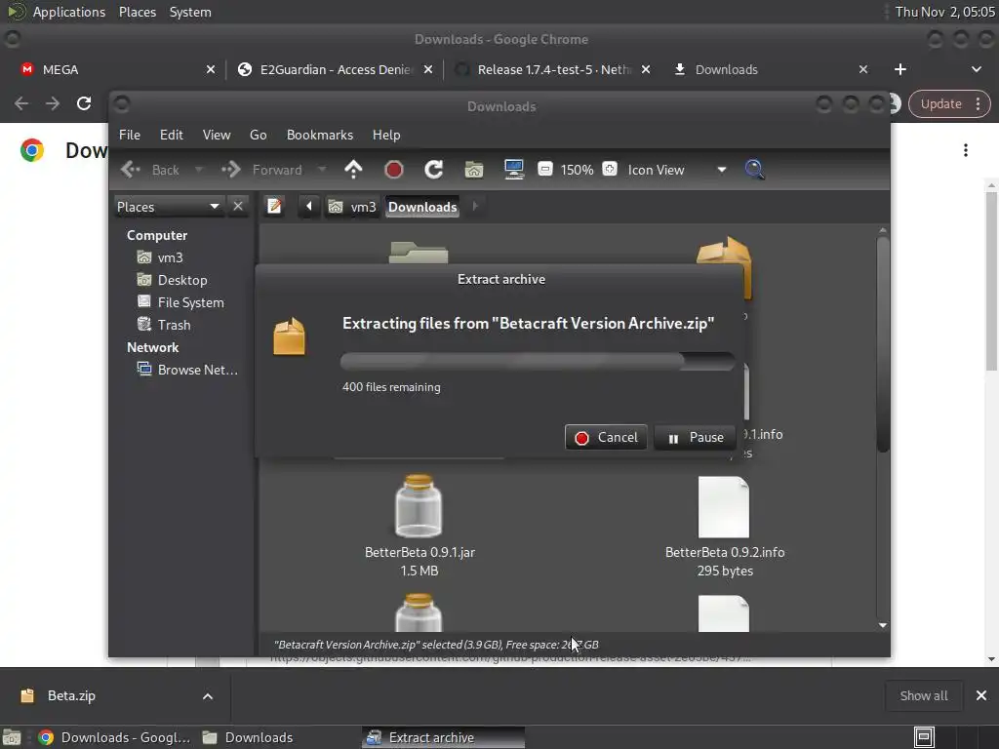This screenshot has width=999, height=749.
Task: Open the Bookmarks menu
Action: [320, 135]
